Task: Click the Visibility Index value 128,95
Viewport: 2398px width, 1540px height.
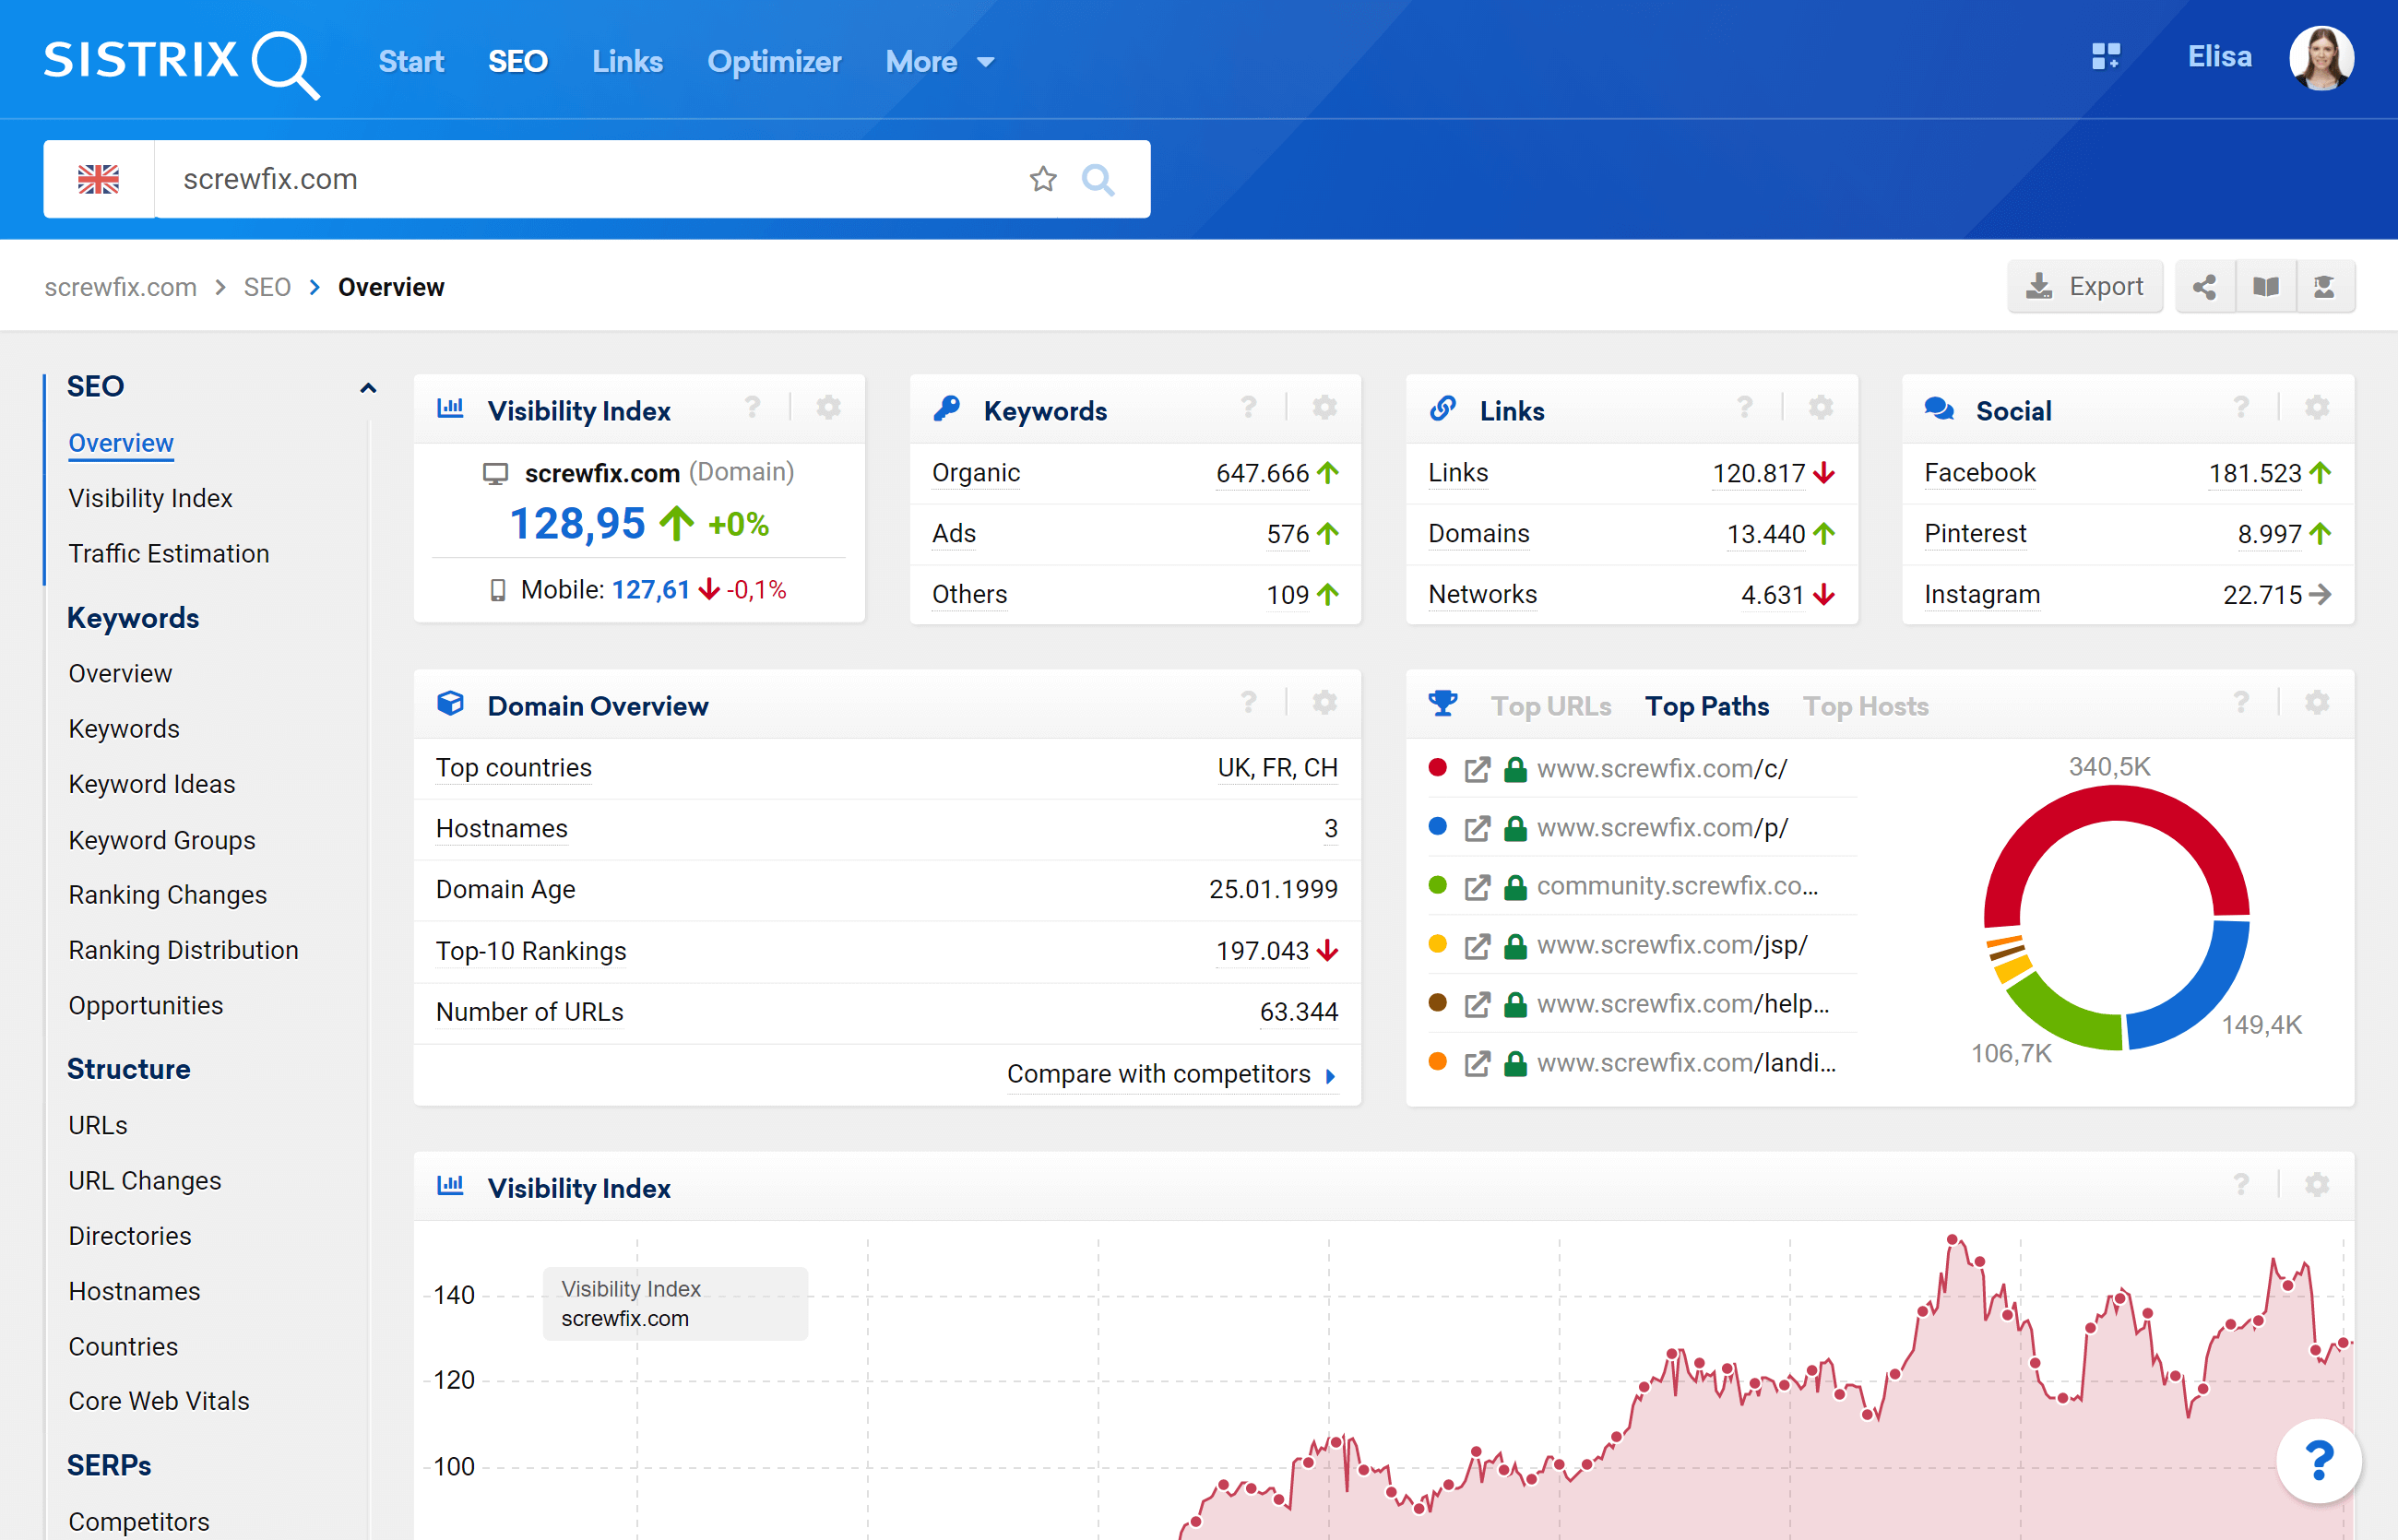Action: point(578,524)
